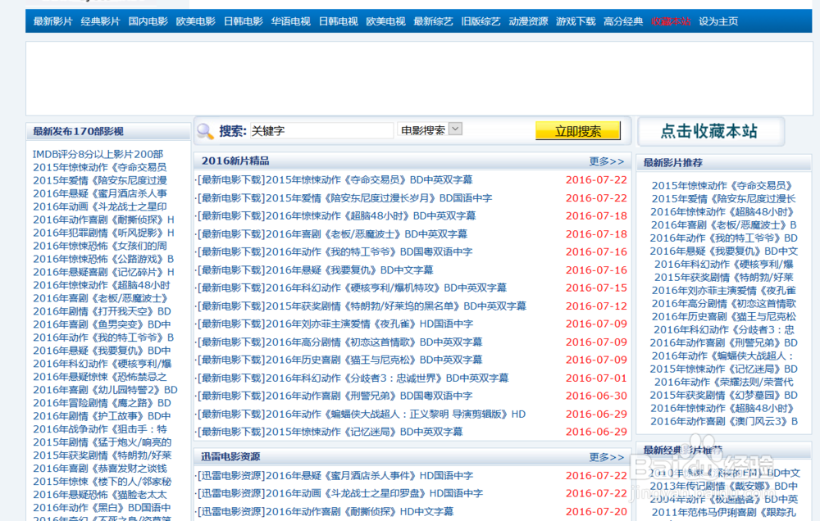
Task: Select 国内电影 in navigation bar
Action: 148,21
